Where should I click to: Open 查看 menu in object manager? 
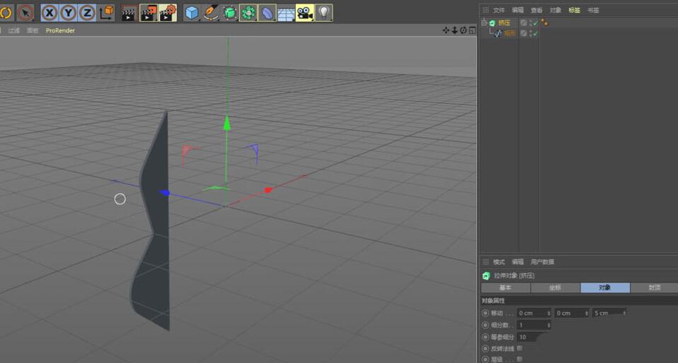536,10
